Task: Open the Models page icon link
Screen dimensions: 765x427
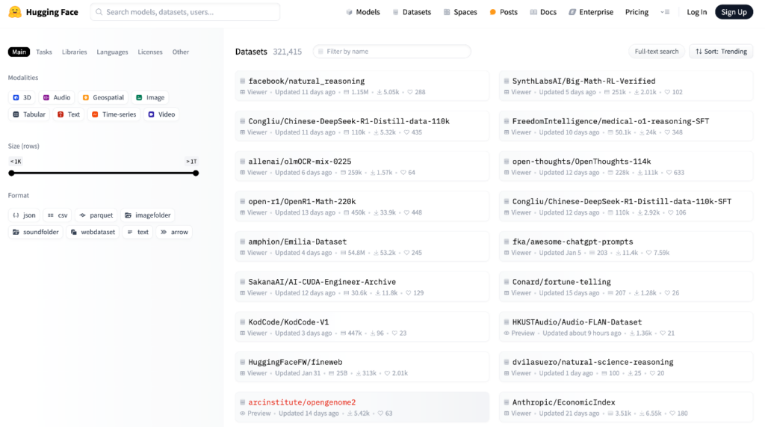Action: tap(350, 13)
